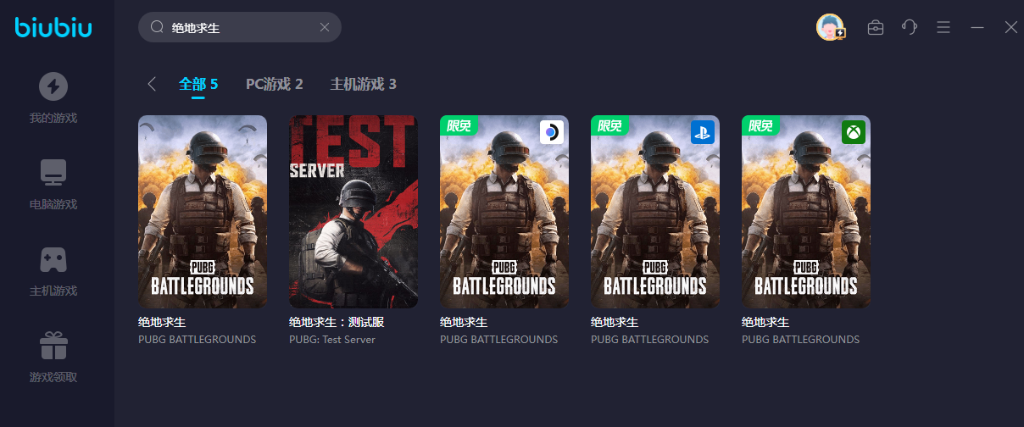
Task: Click the biubiu logo
Action: tap(53, 27)
